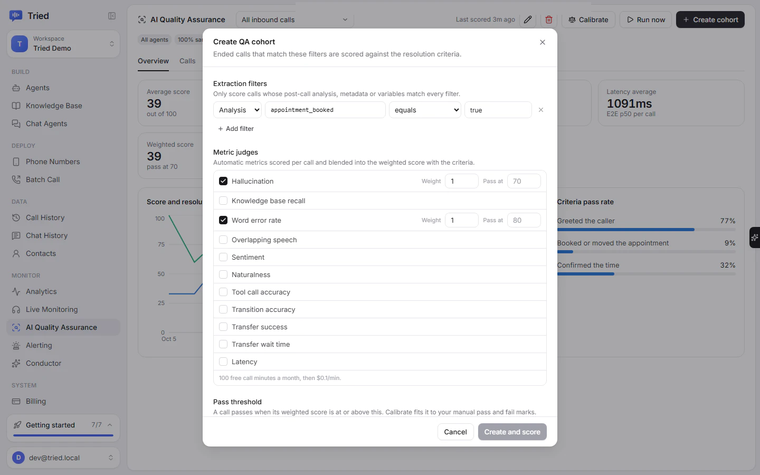
Task: Click the Calibrate button
Action: point(588,20)
